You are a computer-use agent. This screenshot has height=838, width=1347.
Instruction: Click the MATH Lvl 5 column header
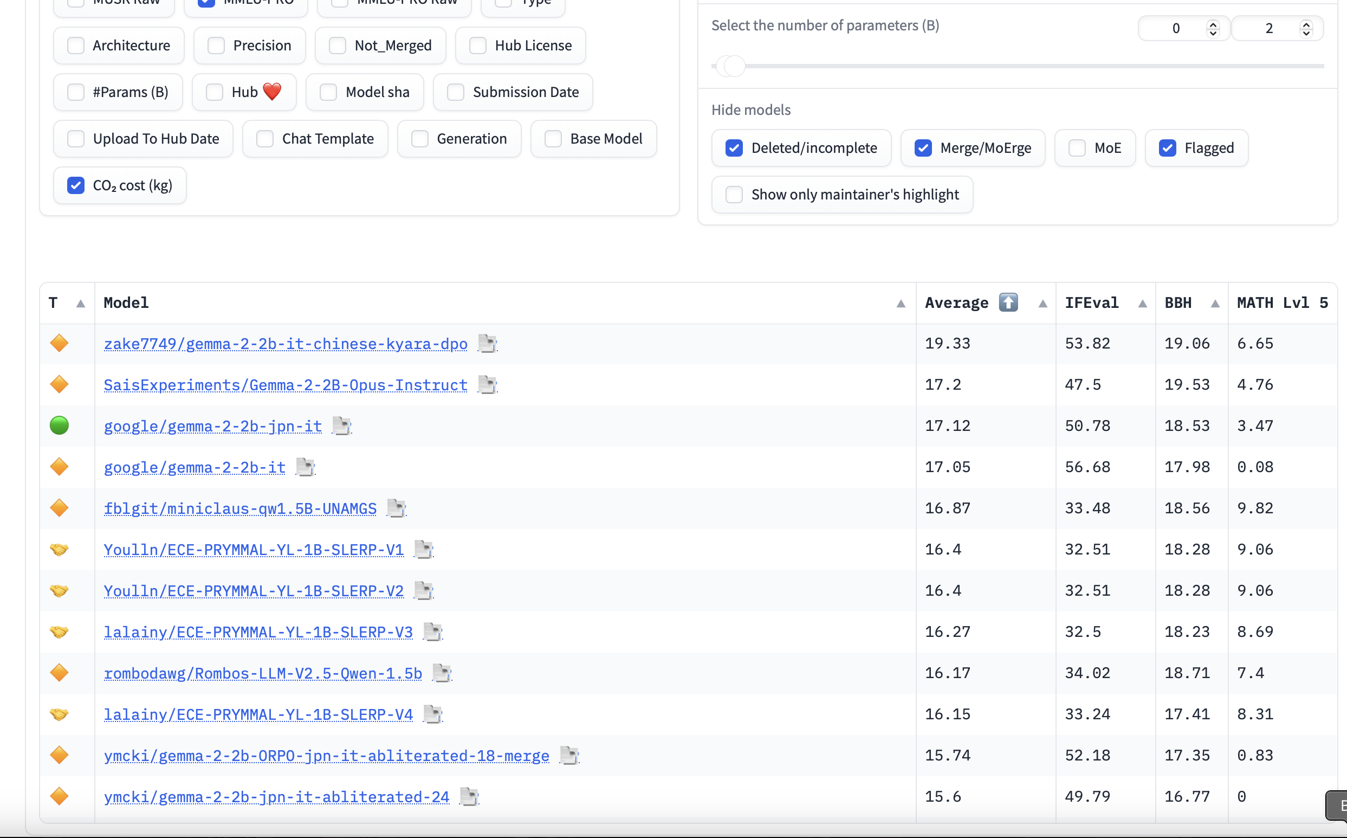(x=1281, y=303)
